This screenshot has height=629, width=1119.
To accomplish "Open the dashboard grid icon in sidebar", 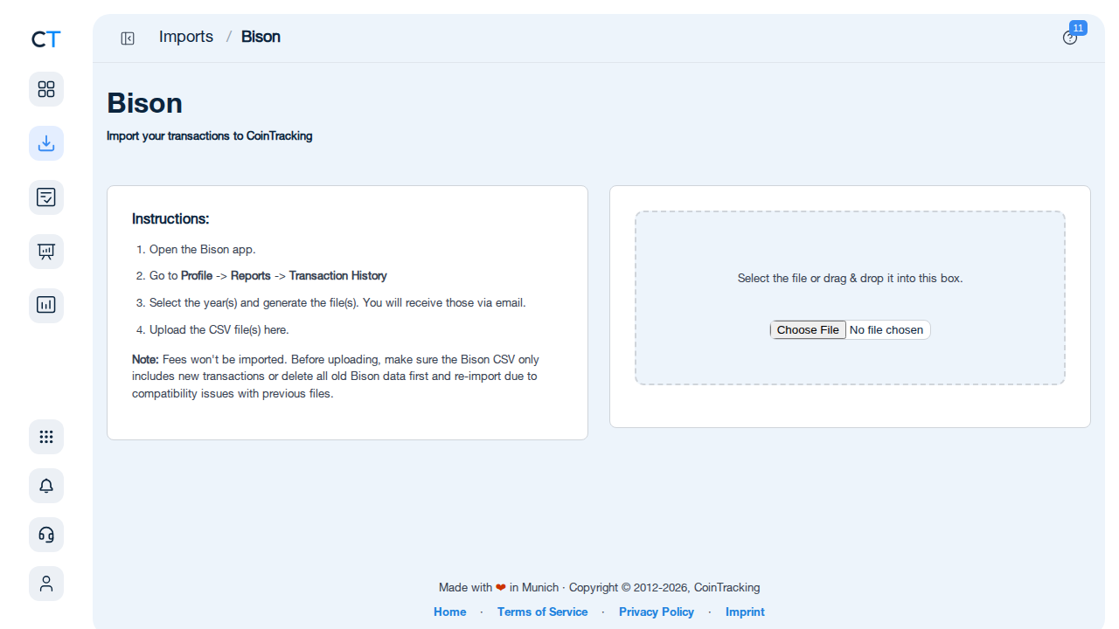I will tap(46, 89).
